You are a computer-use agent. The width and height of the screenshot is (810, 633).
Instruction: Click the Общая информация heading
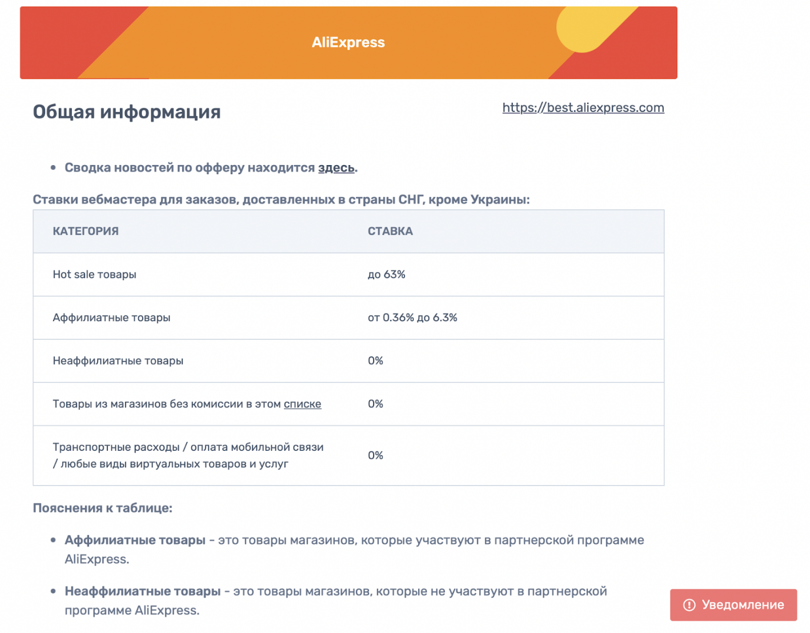tap(127, 111)
